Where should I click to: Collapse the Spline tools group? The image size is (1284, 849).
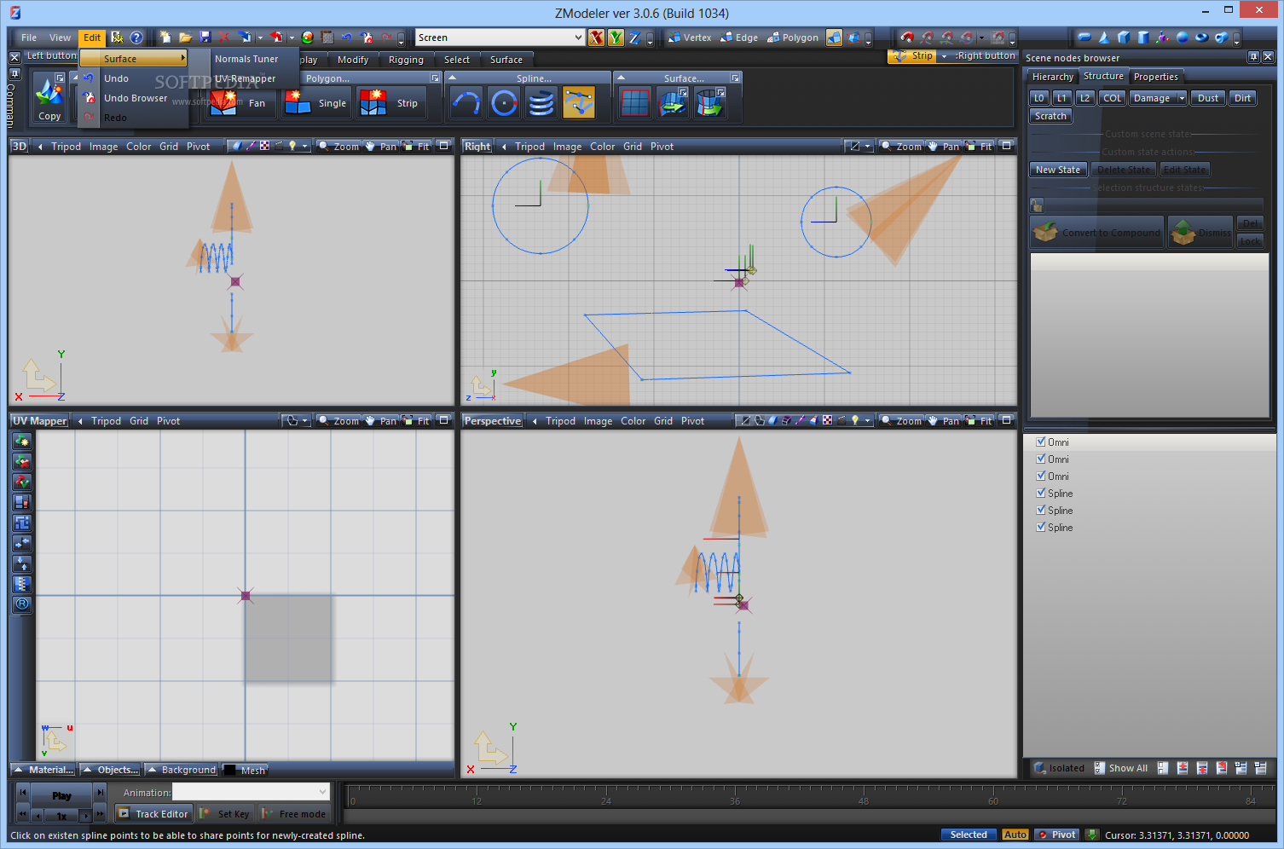(x=454, y=78)
